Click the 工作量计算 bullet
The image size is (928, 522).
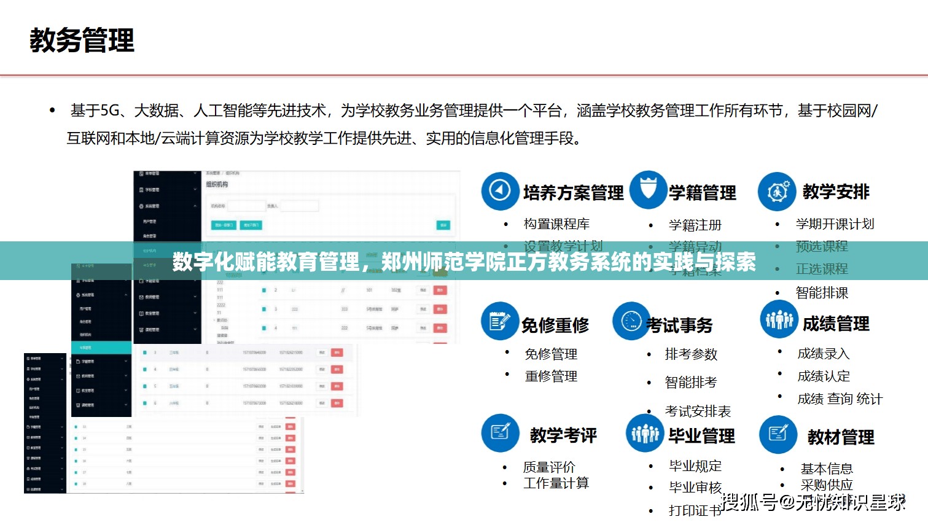pos(556,483)
